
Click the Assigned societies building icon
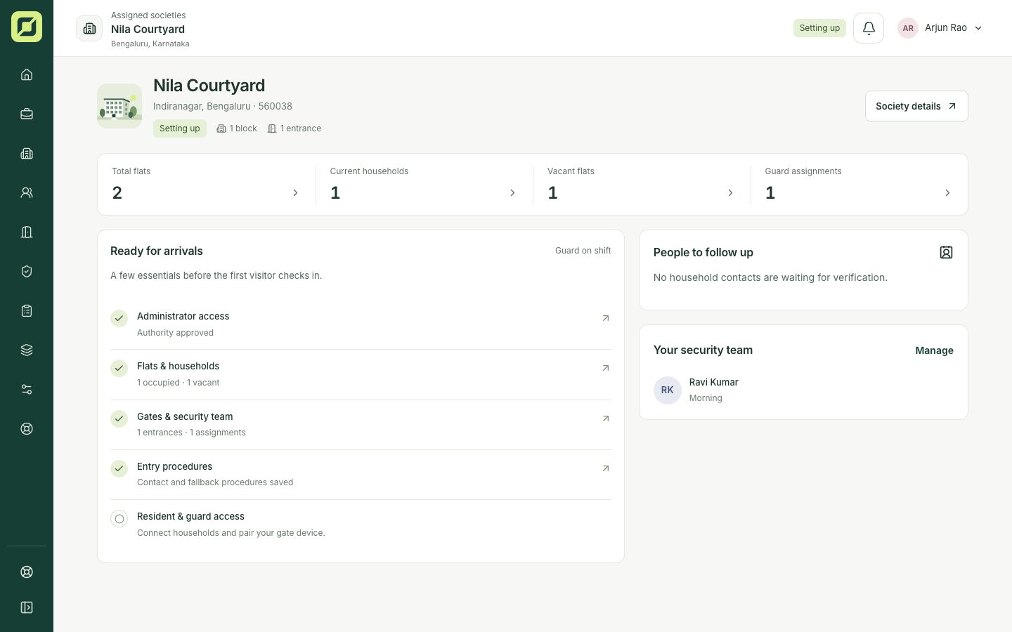coord(89,28)
